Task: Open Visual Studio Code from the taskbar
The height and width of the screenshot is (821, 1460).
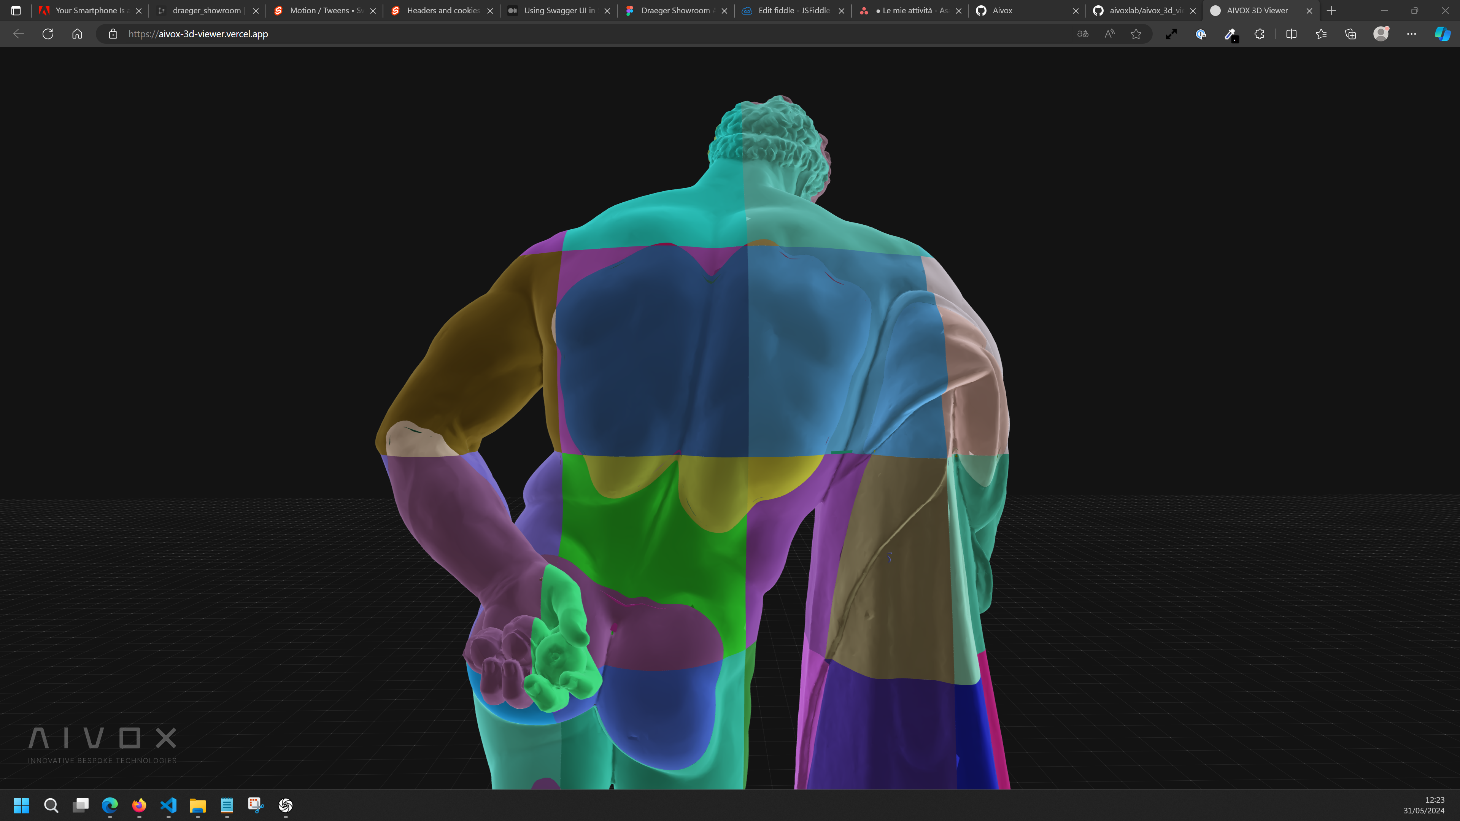Action: click(168, 805)
